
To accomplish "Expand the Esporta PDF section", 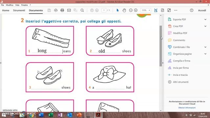I will (205, 19).
